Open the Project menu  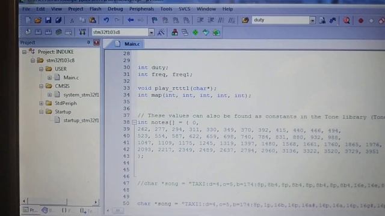pyautogui.click(x=76, y=9)
